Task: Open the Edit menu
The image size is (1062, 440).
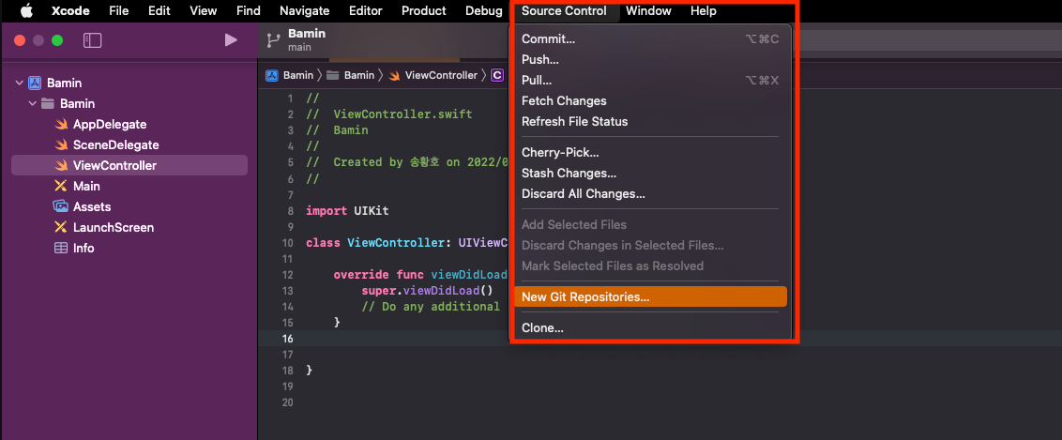Action: 159,11
